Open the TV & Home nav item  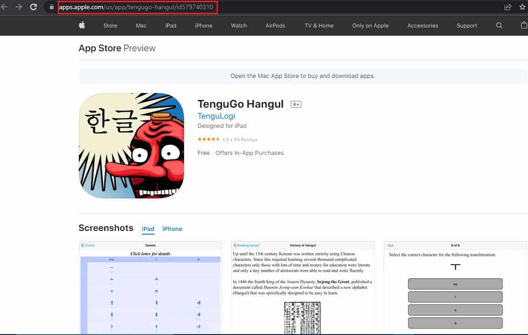coord(319,26)
